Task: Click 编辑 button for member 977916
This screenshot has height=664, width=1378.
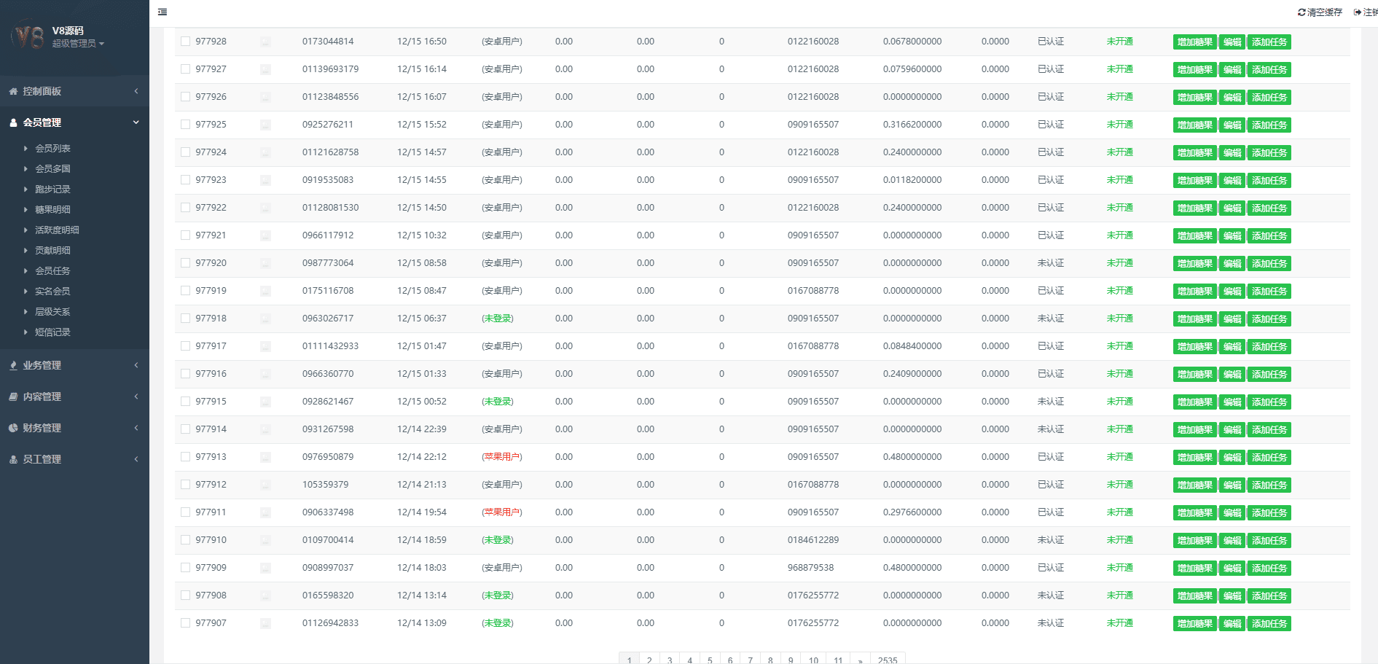Action: point(1232,375)
